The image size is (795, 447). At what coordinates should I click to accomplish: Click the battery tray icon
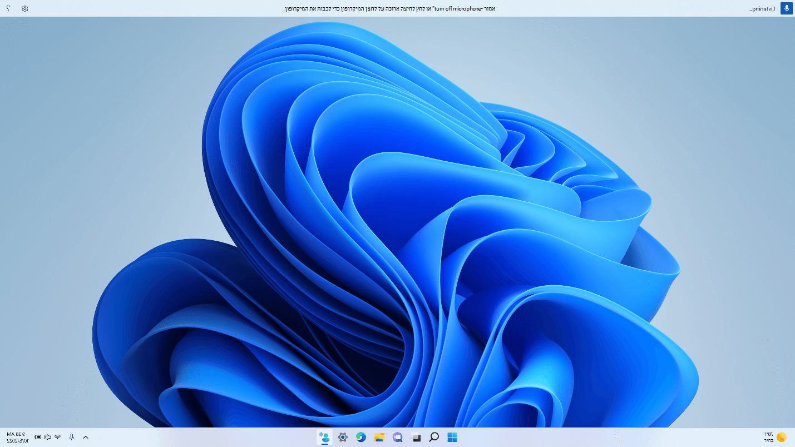[38, 437]
